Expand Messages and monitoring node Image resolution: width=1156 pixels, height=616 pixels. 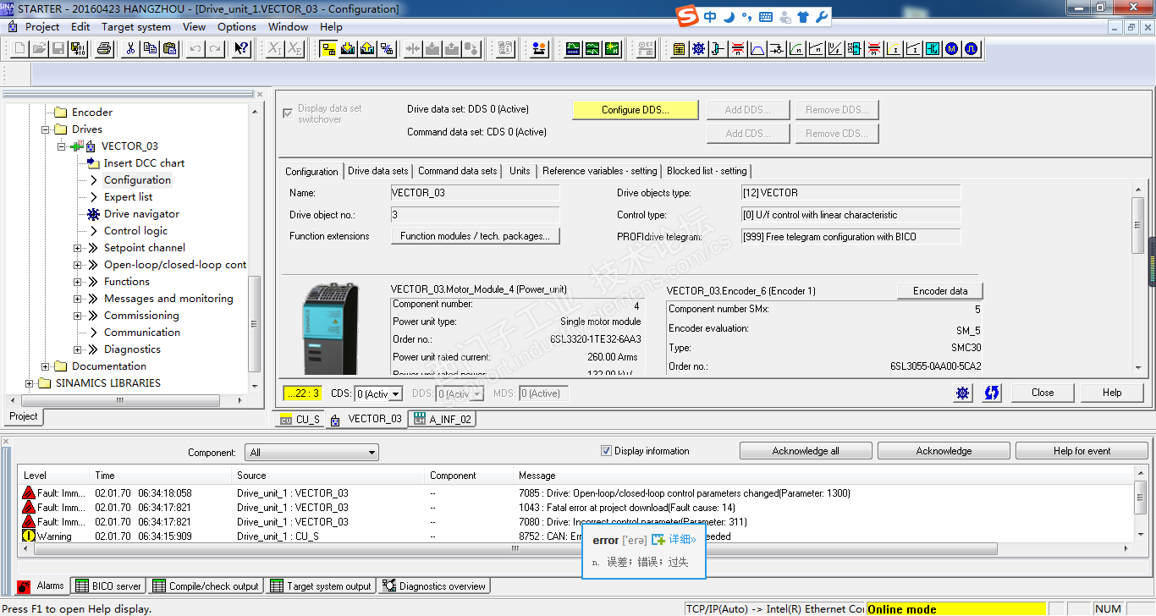pyautogui.click(x=78, y=299)
